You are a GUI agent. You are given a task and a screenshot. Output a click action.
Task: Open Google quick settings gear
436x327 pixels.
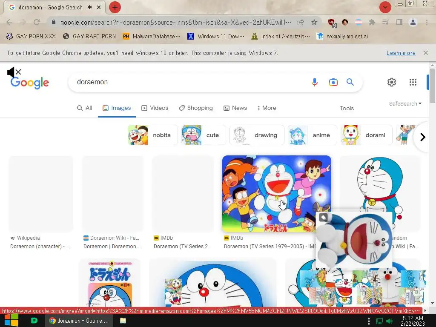click(392, 82)
